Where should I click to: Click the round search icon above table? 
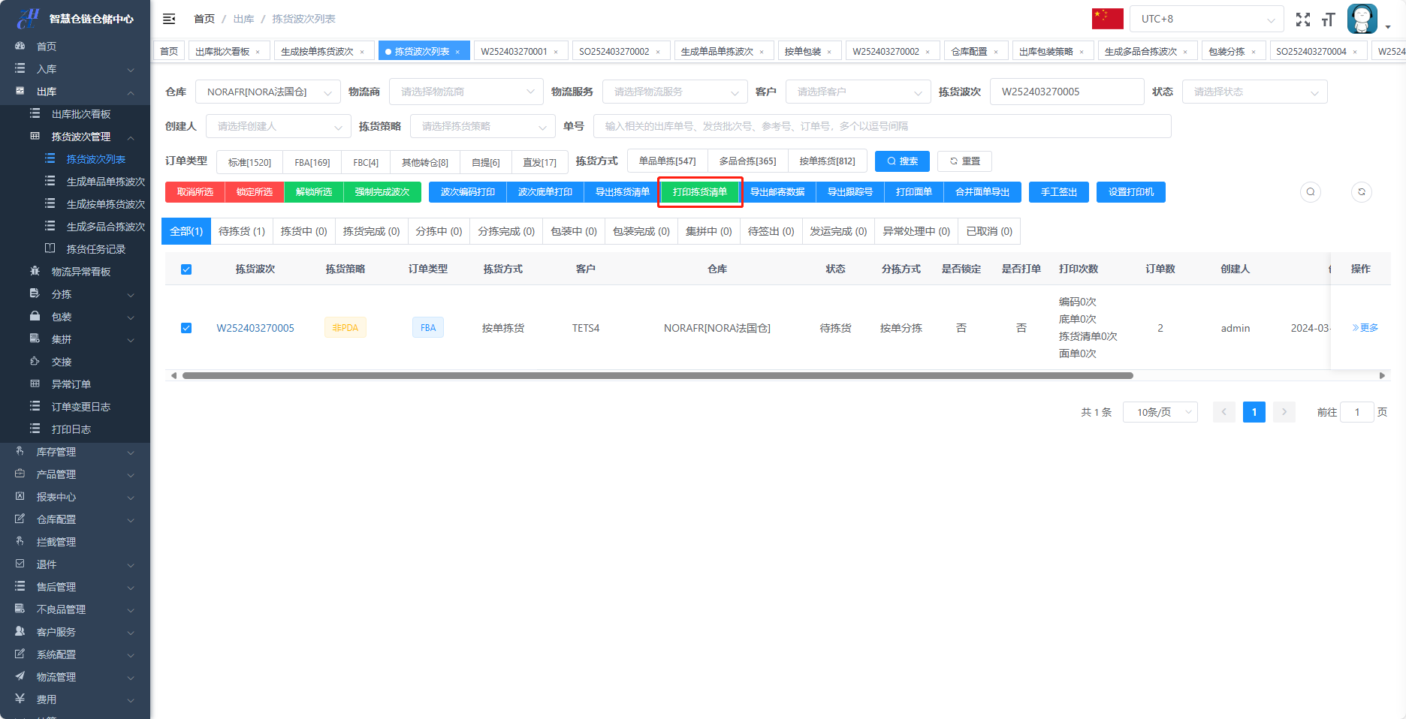[1311, 192]
